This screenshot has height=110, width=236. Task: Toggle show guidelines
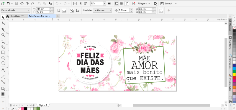coord(127,4)
